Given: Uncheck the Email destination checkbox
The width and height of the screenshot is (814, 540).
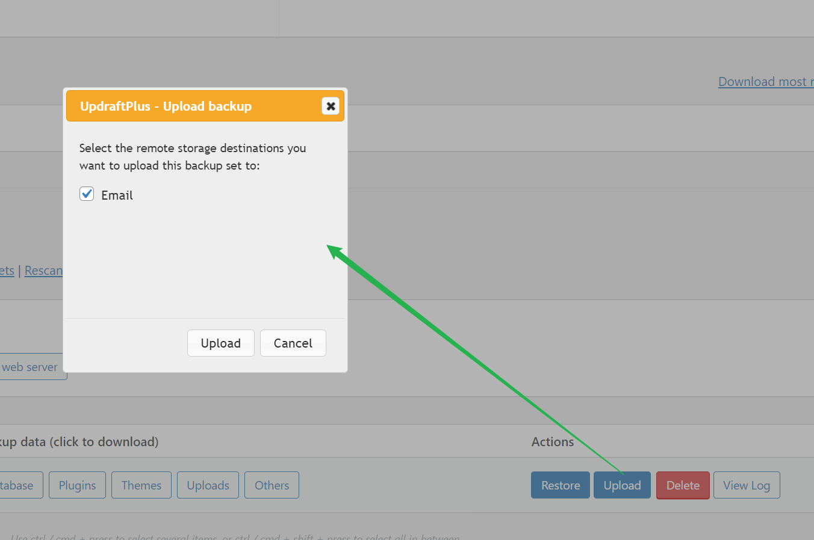Looking at the screenshot, I should 87,194.
